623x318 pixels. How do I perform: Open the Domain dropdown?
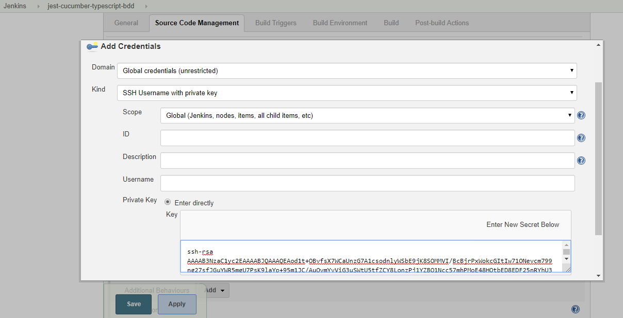pyautogui.click(x=347, y=70)
